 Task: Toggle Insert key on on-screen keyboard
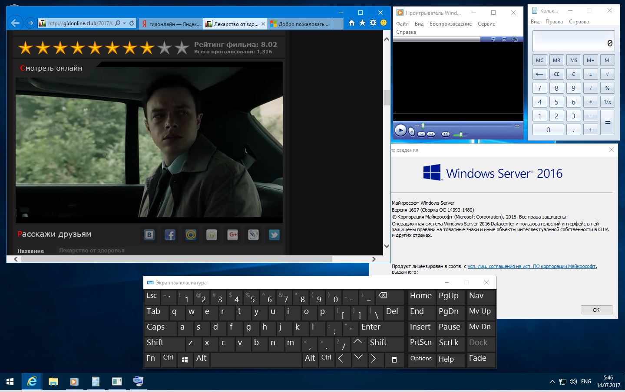tap(421, 329)
